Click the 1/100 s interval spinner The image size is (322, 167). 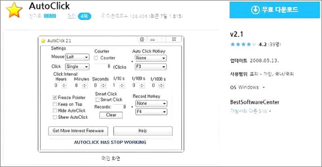(142, 86)
